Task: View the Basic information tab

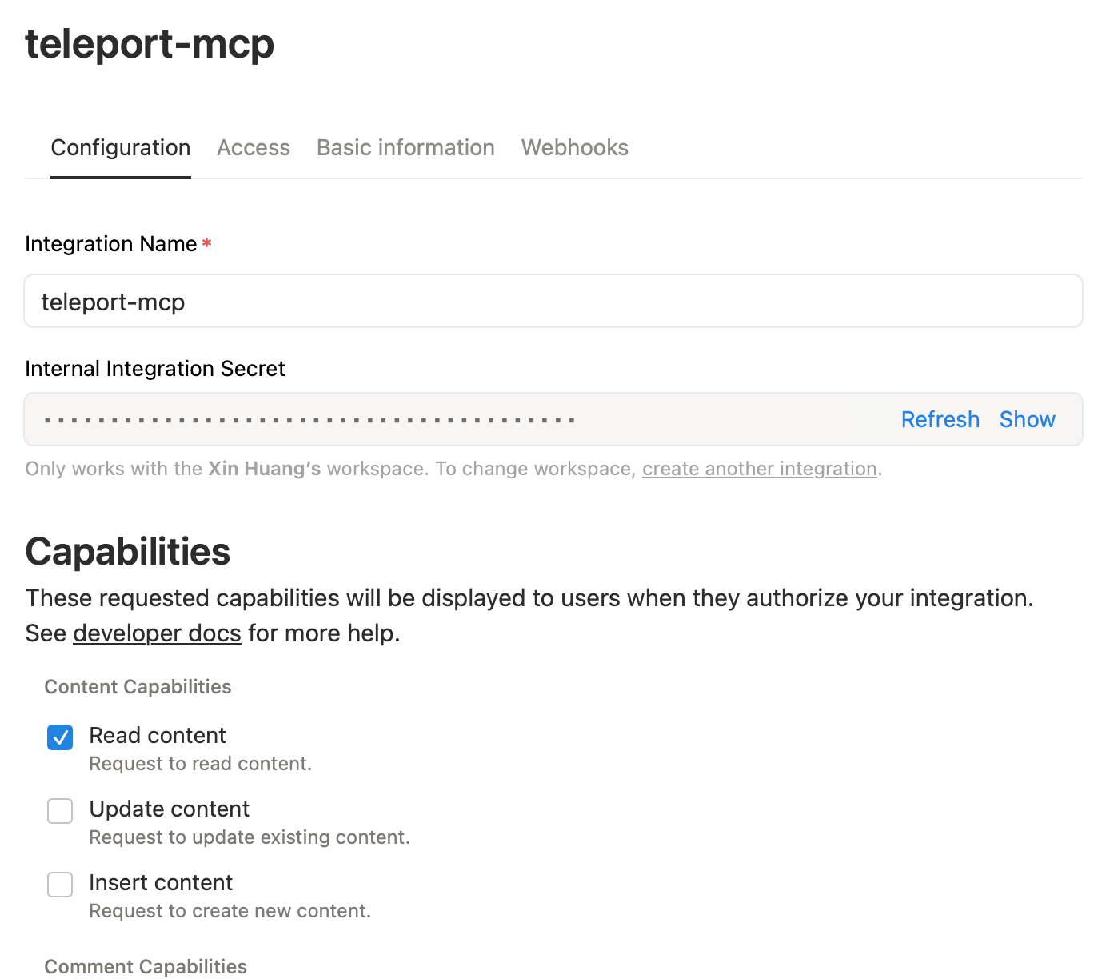Action: coord(405,147)
